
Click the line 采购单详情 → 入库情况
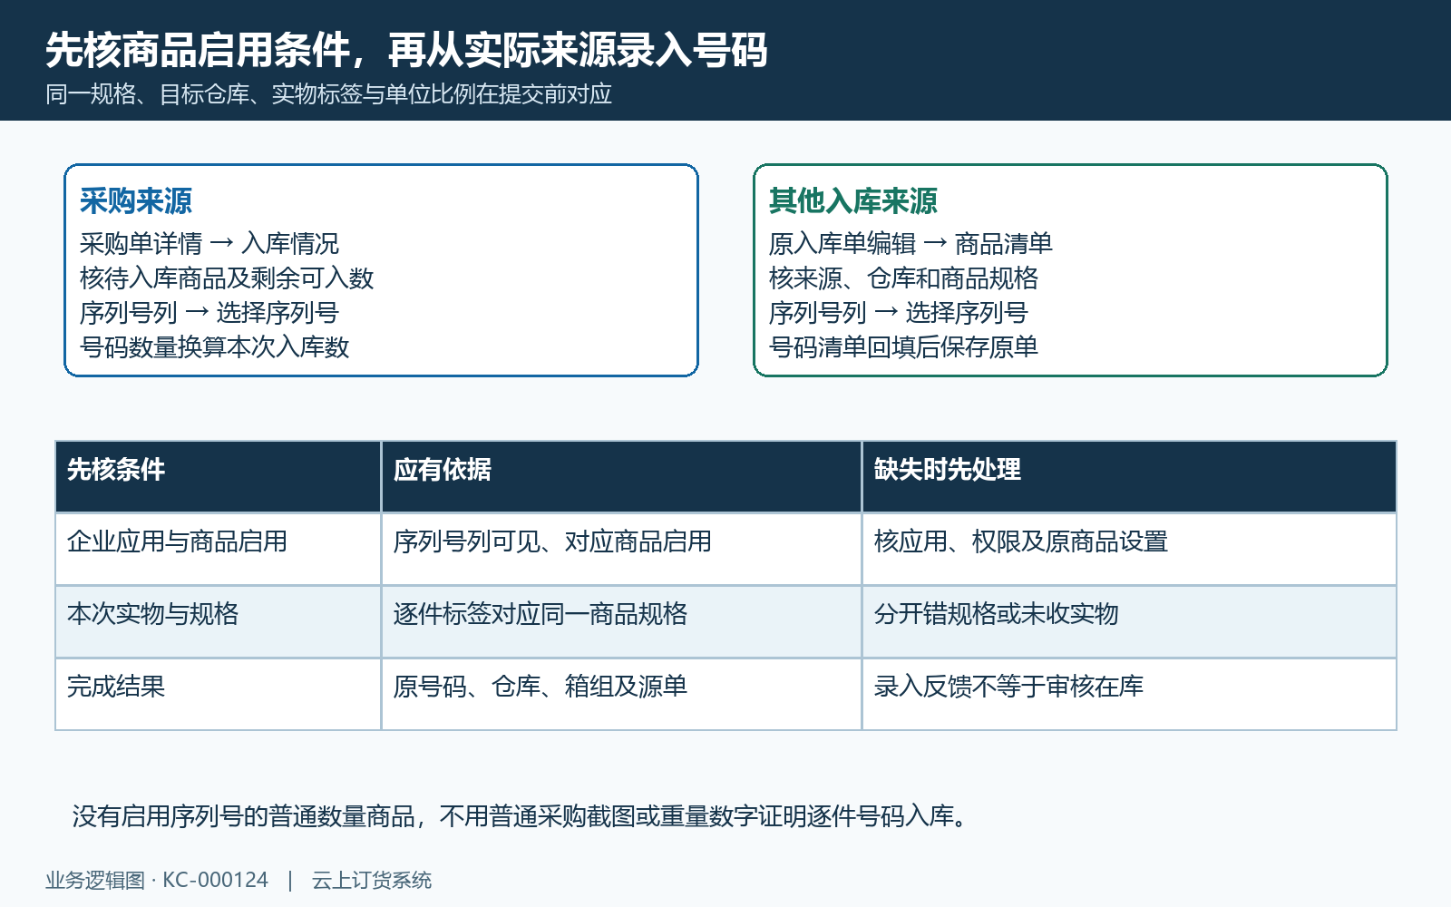pos(209,243)
